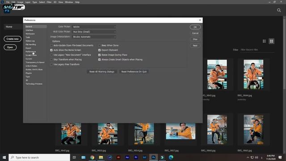This screenshot has height=161, width=286.
Task: Open the Image menu
Action: coord(20,2)
